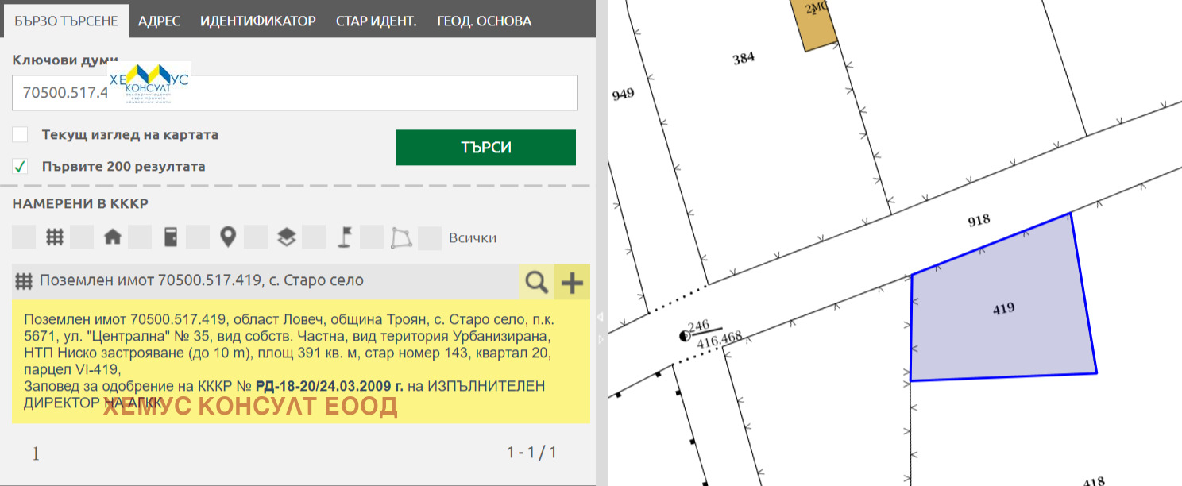Click the stacked layers icon
This screenshot has height=486, width=1182.
pyautogui.click(x=286, y=237)
